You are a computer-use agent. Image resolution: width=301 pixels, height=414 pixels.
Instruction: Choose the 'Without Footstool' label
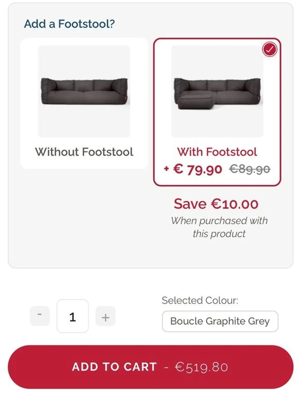pos(84,152)
